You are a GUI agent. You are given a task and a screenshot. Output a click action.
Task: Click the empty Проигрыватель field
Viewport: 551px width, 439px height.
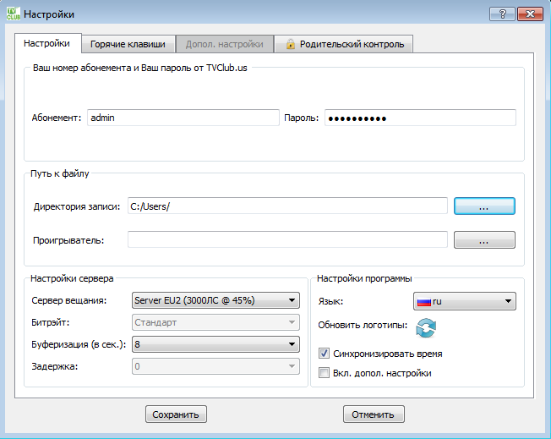click(x=287, y=239)
